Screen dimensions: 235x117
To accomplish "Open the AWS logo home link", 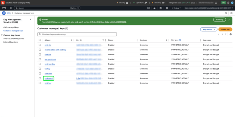I will (x=4, y=8).
